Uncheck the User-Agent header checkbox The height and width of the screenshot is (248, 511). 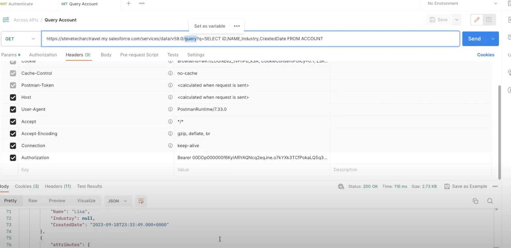[13, 109]
